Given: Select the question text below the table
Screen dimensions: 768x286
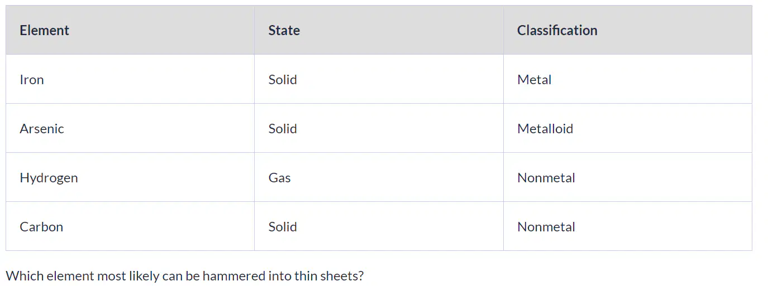Looking at the screenshot, I should tap(184, 276).
